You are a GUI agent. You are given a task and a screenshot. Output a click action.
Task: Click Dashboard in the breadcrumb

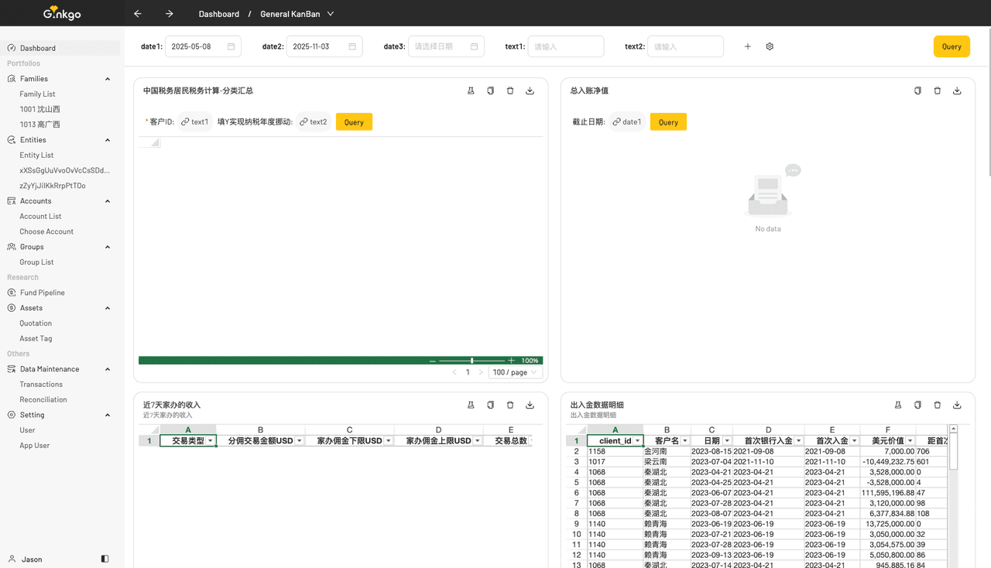(219, 14)
